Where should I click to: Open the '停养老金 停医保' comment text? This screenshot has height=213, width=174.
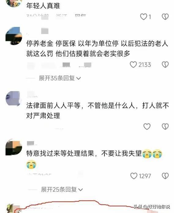(97, 48)
